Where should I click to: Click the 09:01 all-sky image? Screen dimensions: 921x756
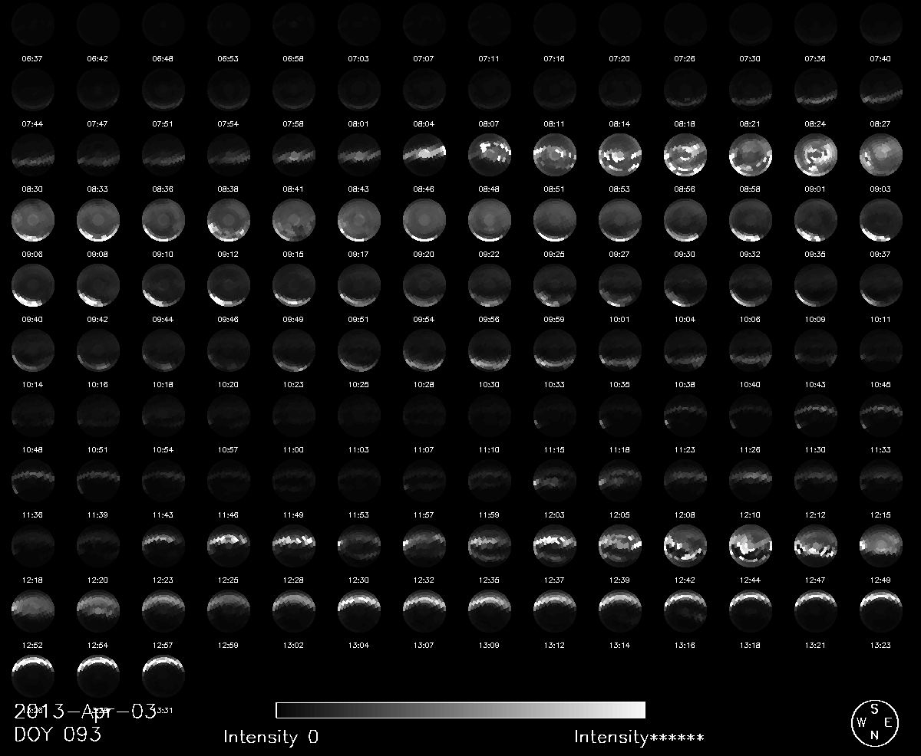(816, 154)
